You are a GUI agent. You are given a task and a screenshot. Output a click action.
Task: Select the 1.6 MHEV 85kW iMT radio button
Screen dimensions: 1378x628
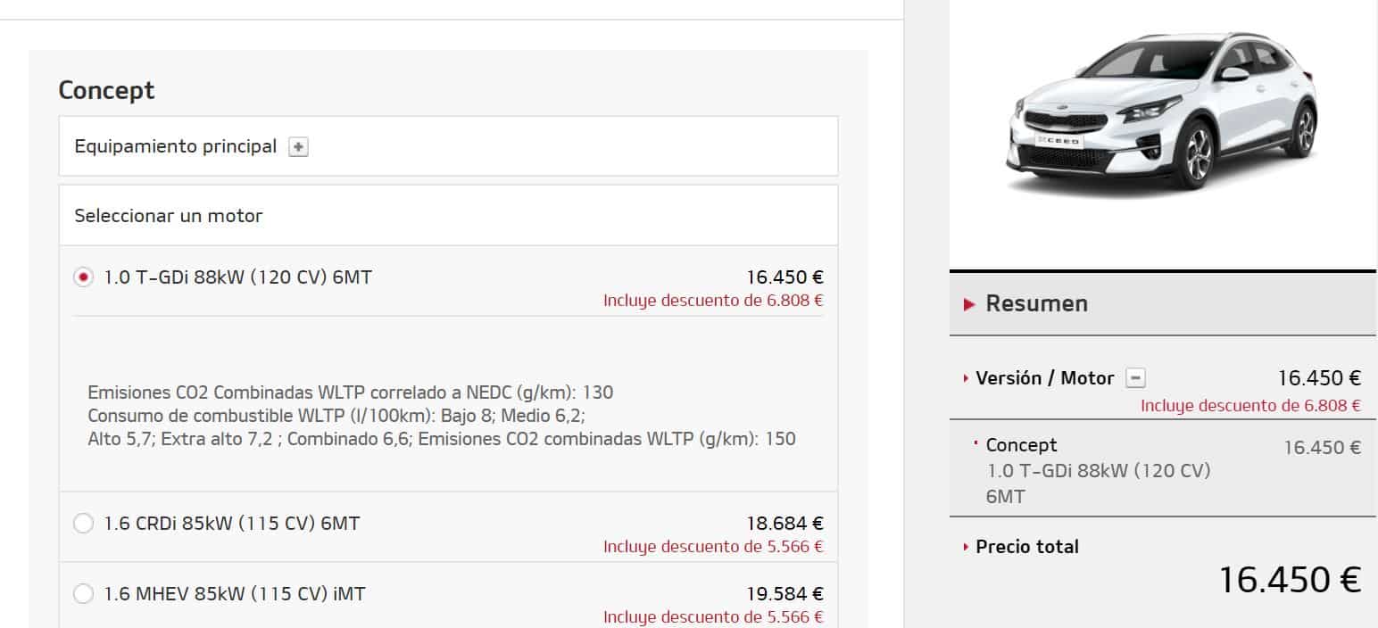click(x=83, y=593)
